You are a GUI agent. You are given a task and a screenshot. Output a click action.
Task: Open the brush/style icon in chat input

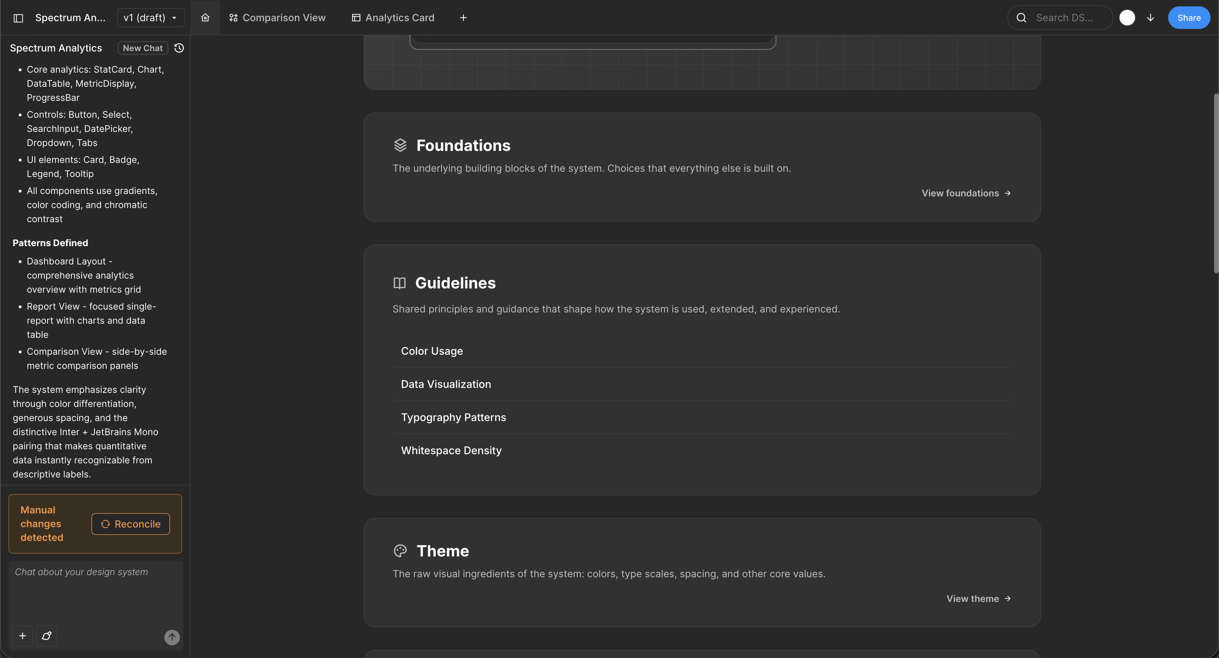[x=46, y=636]
